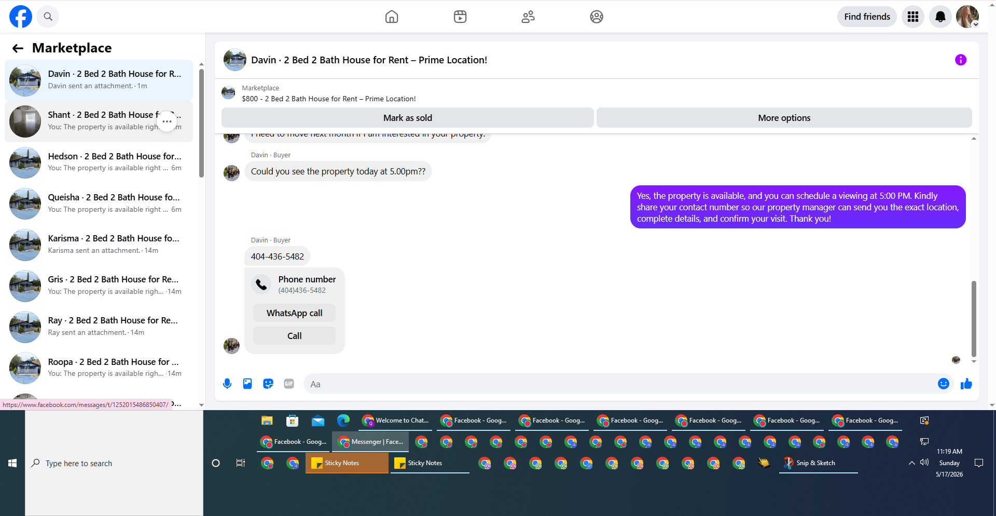Switch to the Messenger | Face... taskbar window
This screenshot has height=516, width=996.
pos(371,442)
